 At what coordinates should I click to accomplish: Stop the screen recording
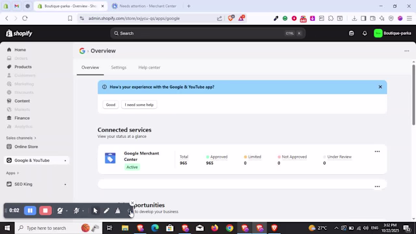coord(45,211)
